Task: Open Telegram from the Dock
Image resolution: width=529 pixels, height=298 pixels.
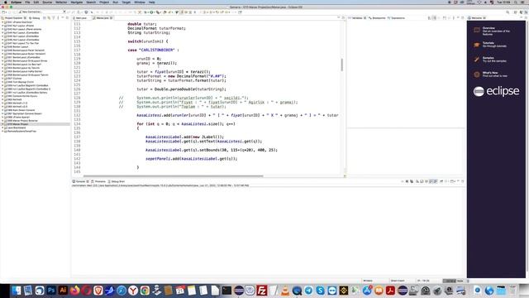Action: (x=308, y=291)
